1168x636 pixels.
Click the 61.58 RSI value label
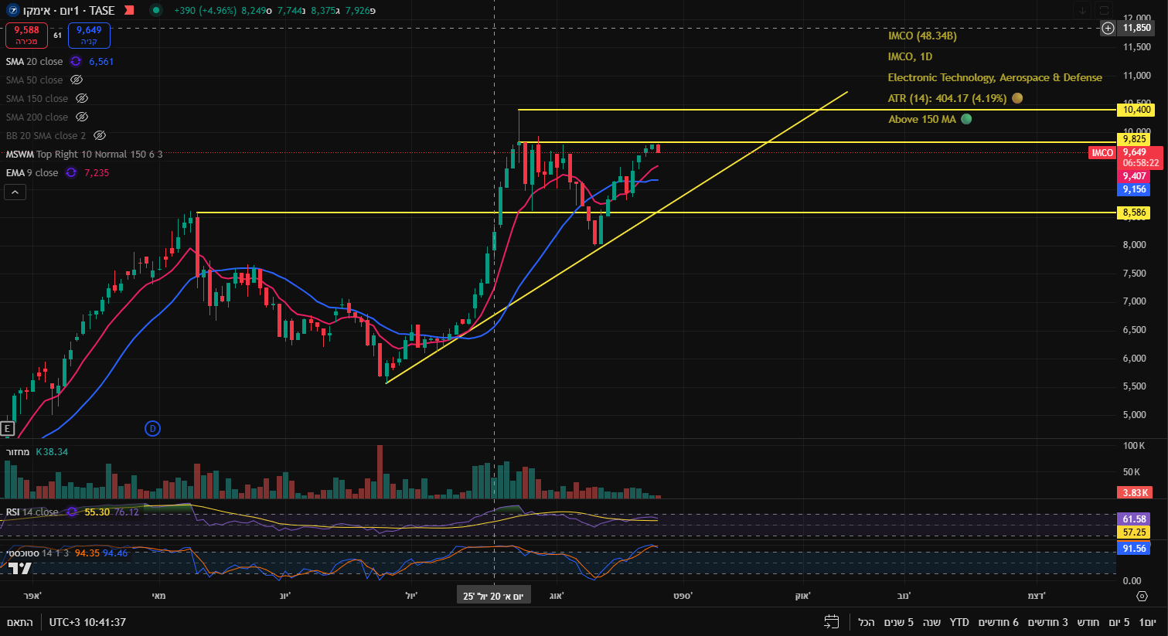pyautogui.click(x=1134, y=519)
